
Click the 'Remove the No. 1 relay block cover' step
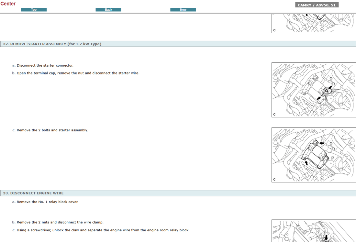click(47, 202)
